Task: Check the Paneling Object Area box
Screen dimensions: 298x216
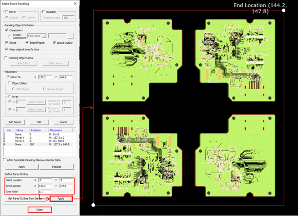Action: [6, 58]
